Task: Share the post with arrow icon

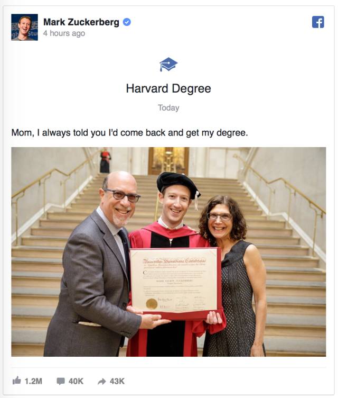Action: tap(101, 381)
